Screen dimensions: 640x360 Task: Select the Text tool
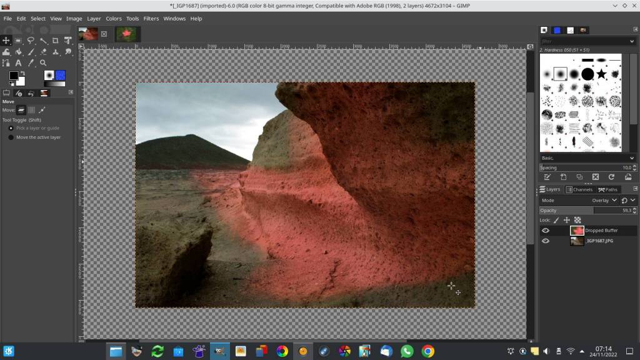pyautogui.click(x=18, y=62)
